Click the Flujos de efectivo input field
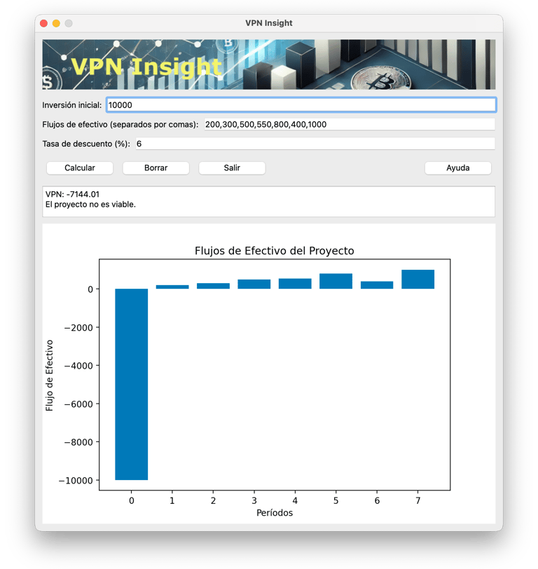 coord(350,125)
